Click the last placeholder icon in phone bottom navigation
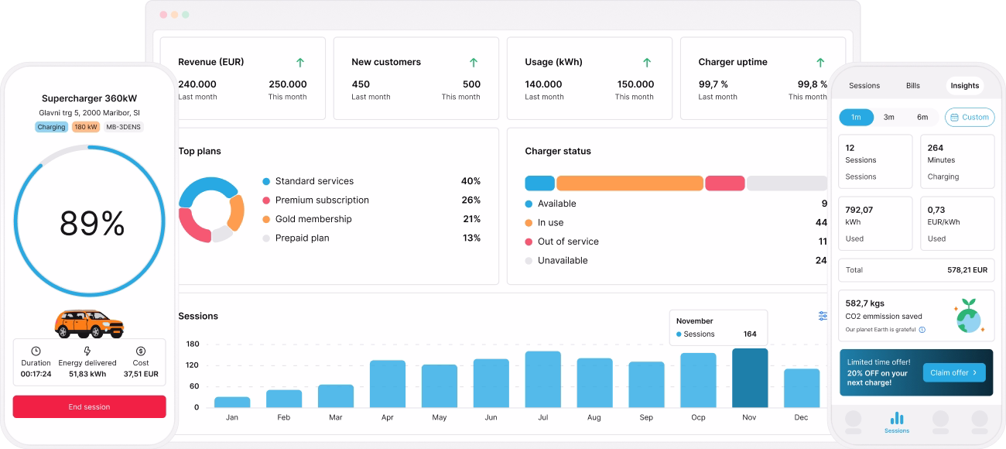The width and height of the screenshot is (1006, 449). point(979,420)
